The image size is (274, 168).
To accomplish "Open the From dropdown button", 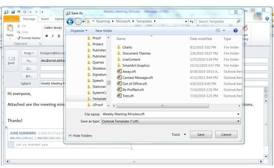I will click(29, 53).
